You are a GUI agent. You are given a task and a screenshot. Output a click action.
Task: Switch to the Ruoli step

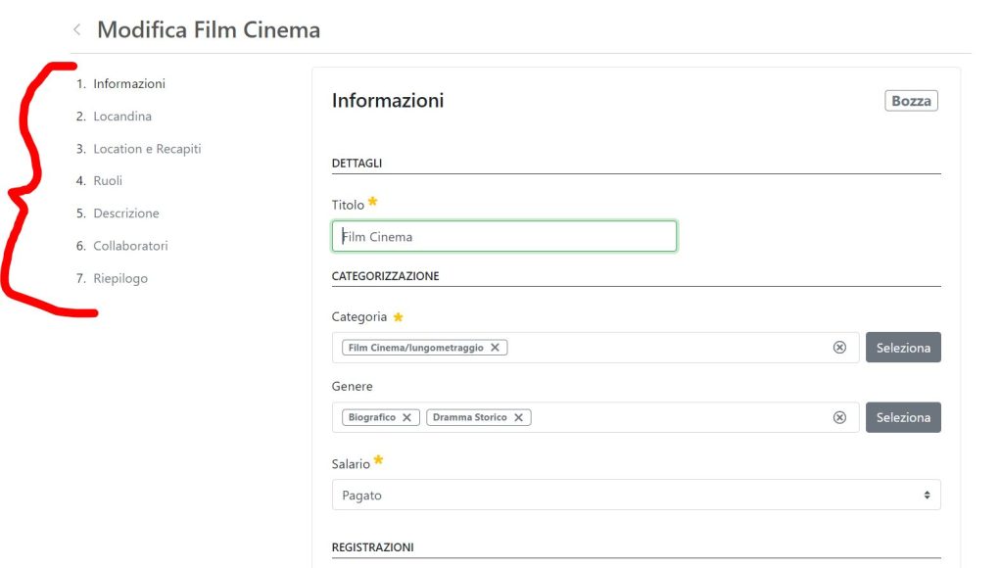[x=108, y=180]
